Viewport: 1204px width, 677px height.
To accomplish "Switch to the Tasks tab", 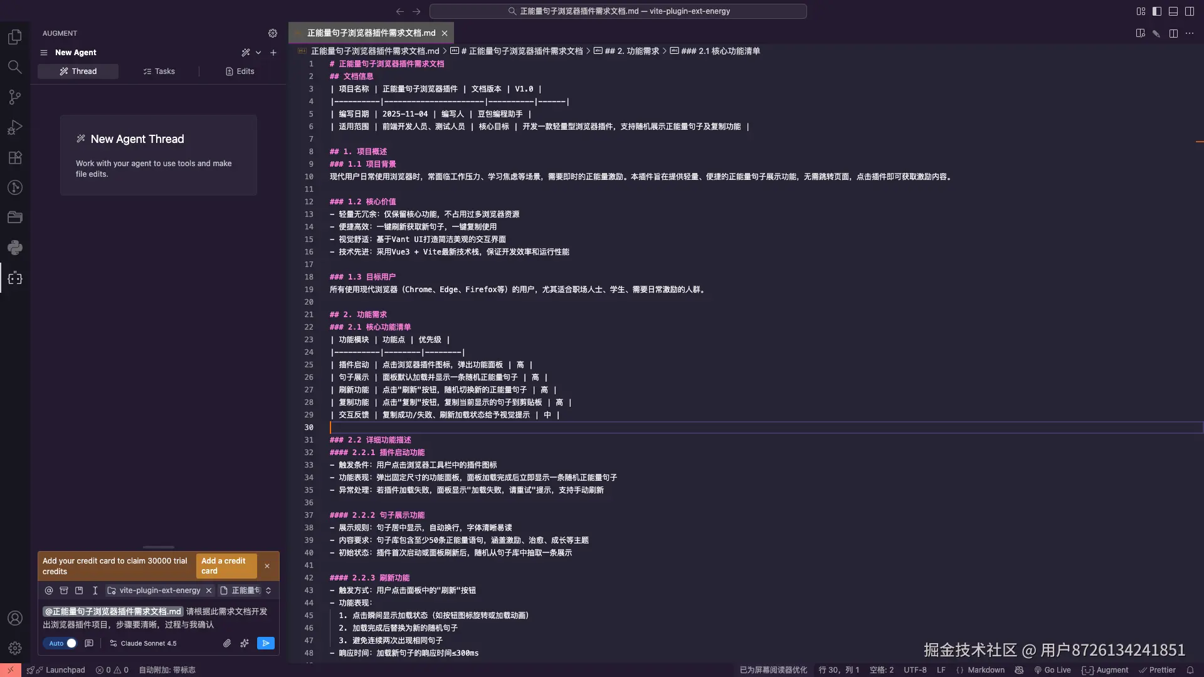I will click(x=159, y=71).
